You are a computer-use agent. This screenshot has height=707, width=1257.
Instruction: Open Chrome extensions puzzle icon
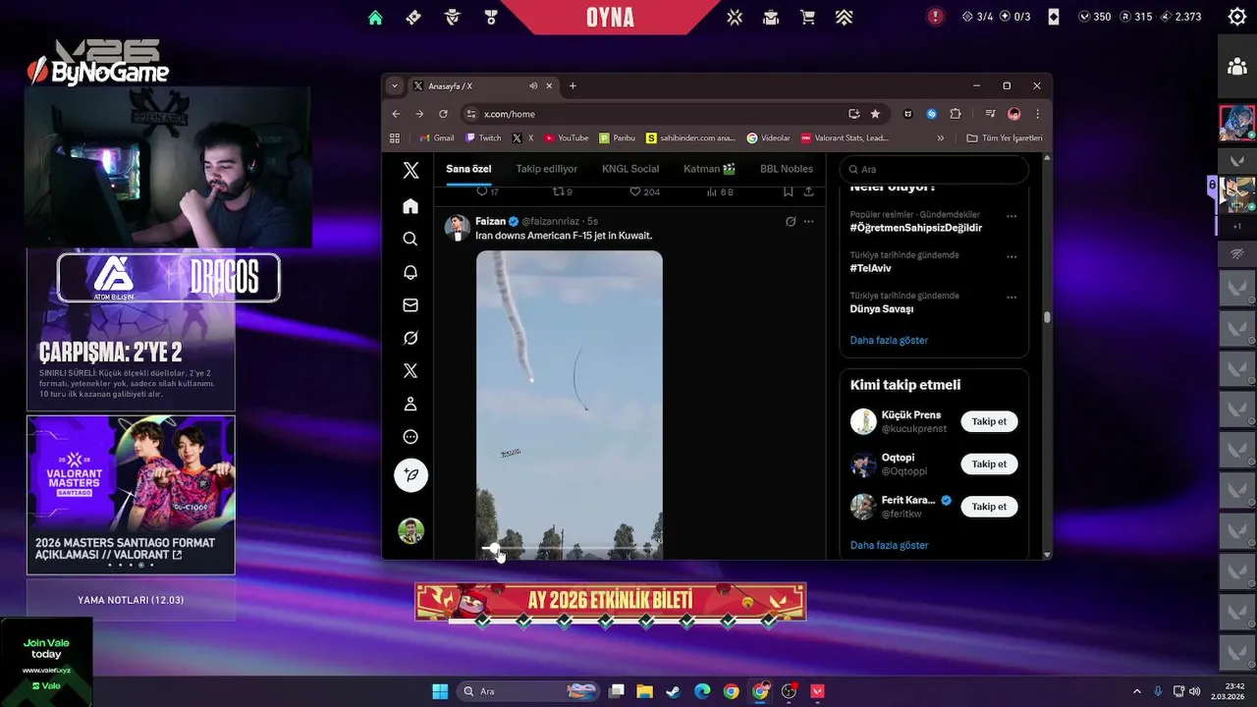pos(955,114)
